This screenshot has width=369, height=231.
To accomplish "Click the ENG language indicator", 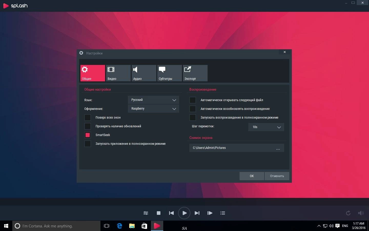I will (x=345, y=226).
